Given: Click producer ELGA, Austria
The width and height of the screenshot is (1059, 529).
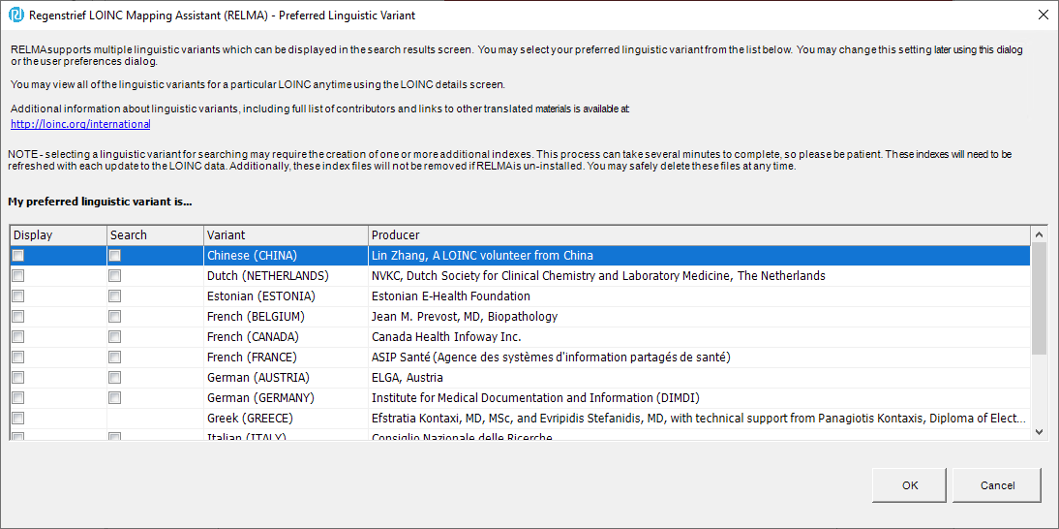Looking at the screenshot, I should (700, 377).
